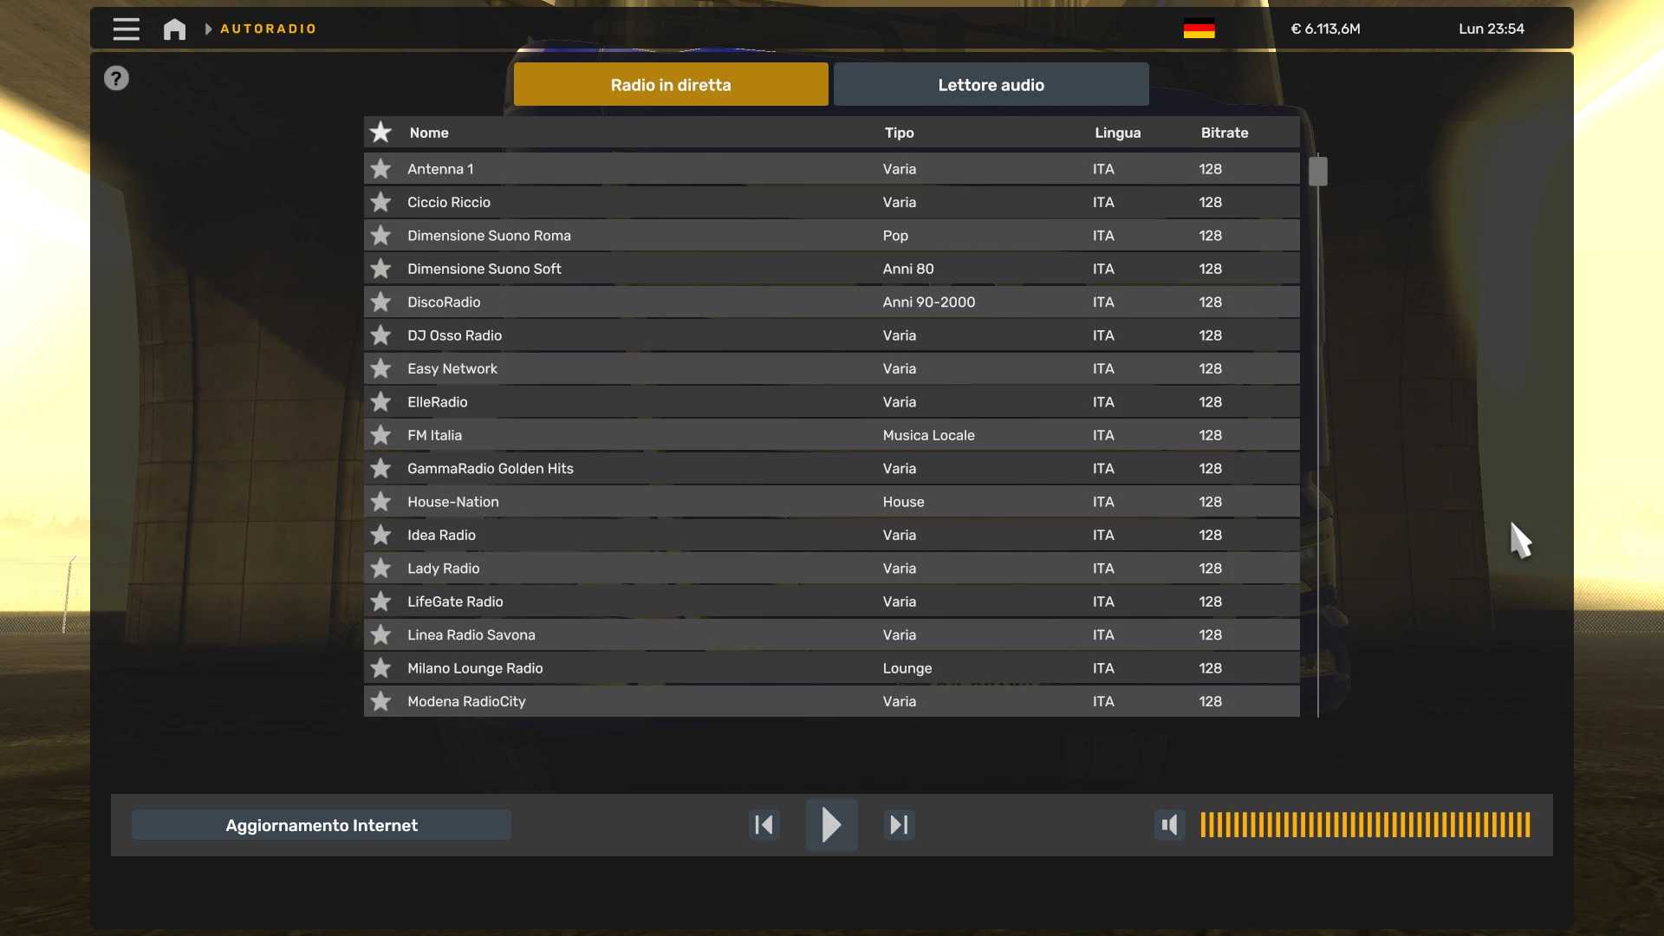This screenshot has width=1664, height=936.
Task: Star the Milano Lounge Radio station
Action: (x=380, y=668)
